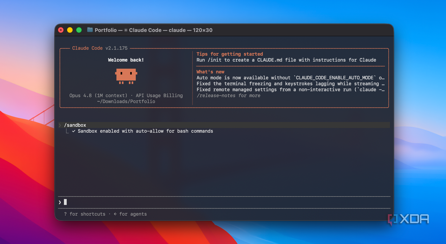Click the prompt chevron before /sandbox
The image size is (446, 244).
(x=60, y=125)
